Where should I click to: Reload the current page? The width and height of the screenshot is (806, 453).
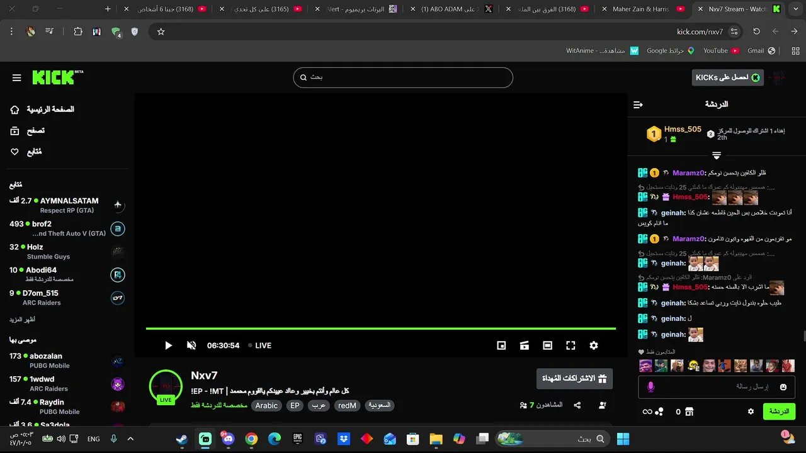pyautogui.click(x=757, y=31)
